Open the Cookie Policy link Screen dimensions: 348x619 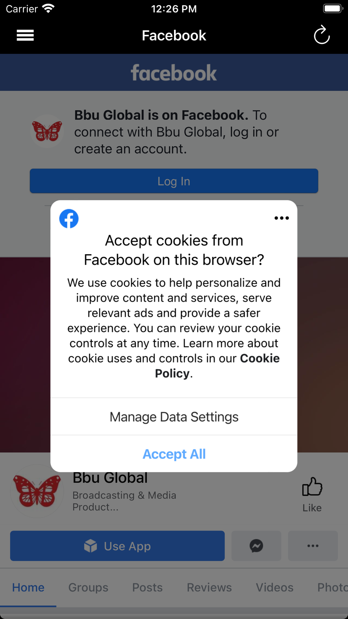coord(217,366)
